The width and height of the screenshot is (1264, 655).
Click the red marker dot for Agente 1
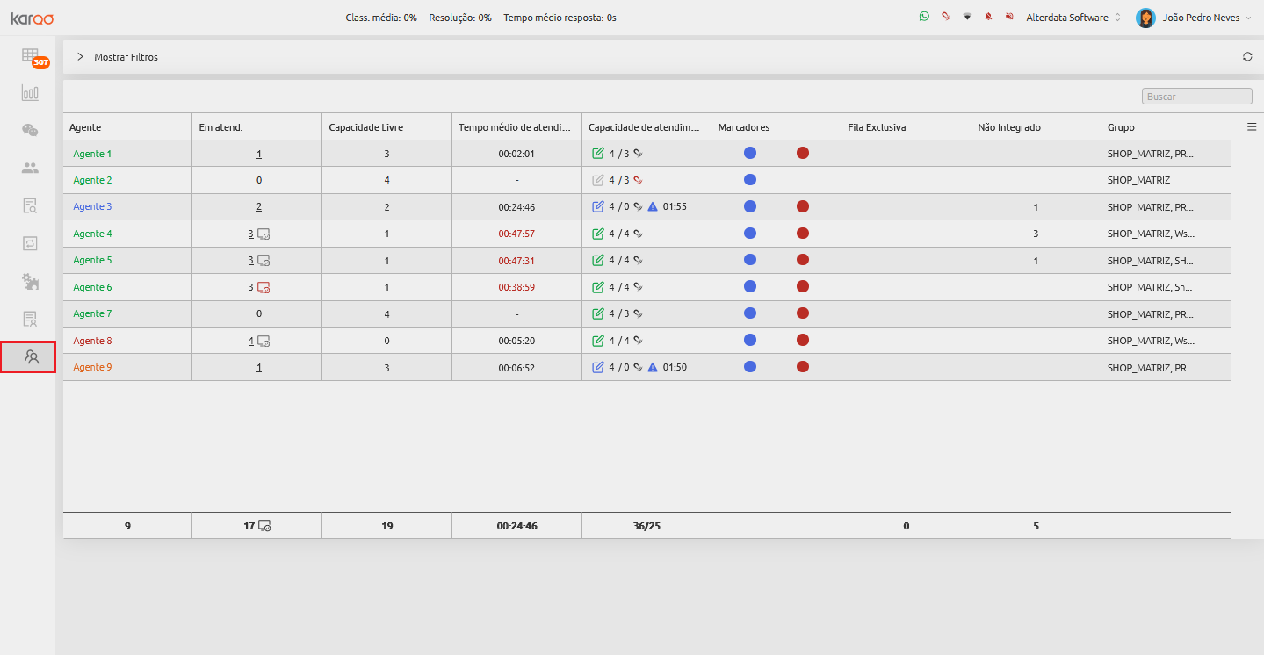(803, 153)
